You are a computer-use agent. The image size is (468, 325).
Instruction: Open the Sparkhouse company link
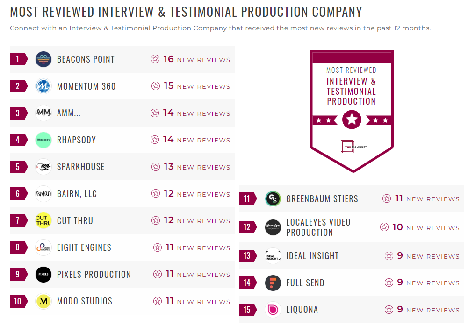tap(80, 167)
